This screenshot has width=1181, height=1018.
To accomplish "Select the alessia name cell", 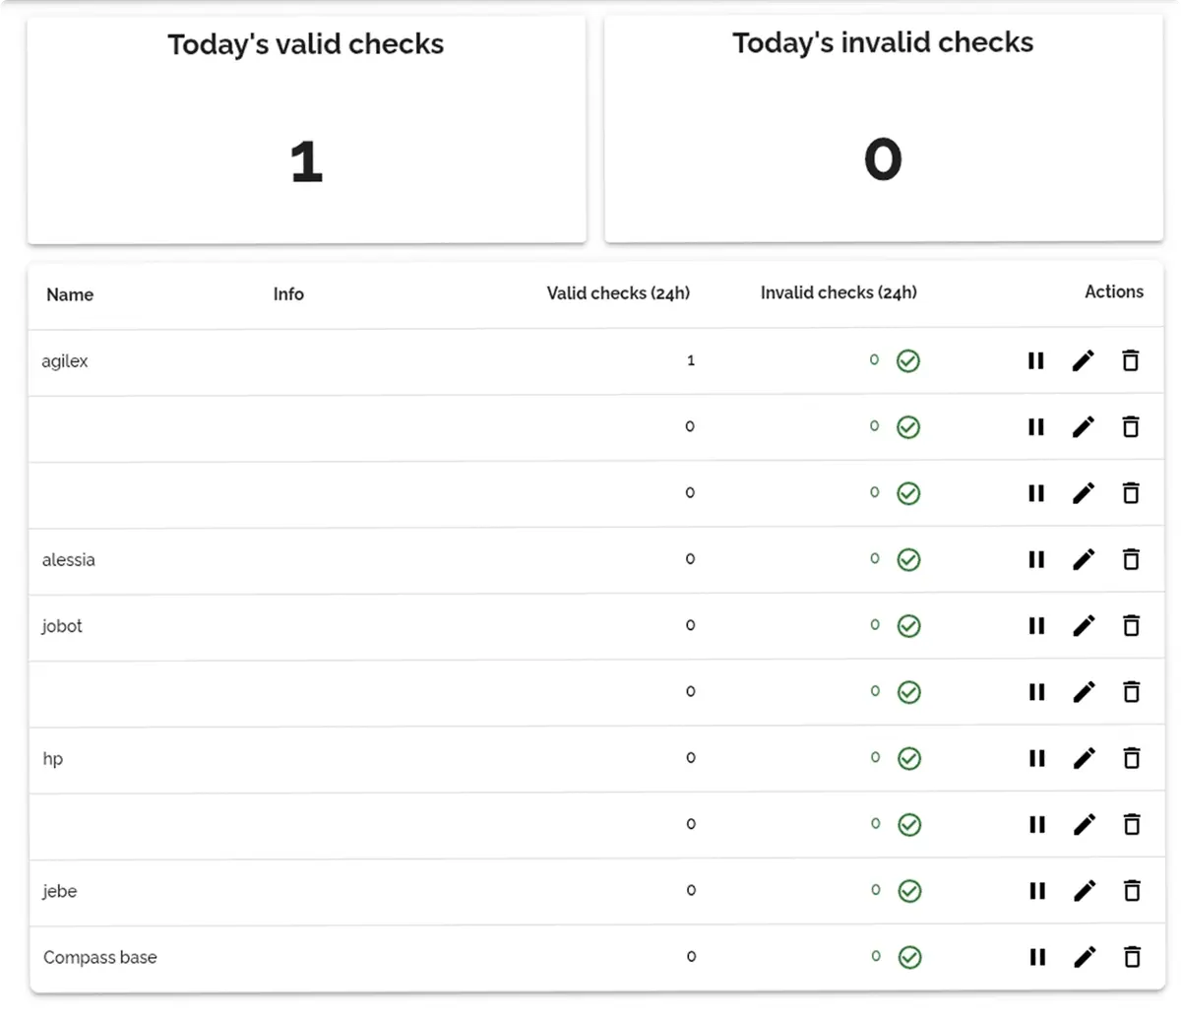I will coord(69,560).
